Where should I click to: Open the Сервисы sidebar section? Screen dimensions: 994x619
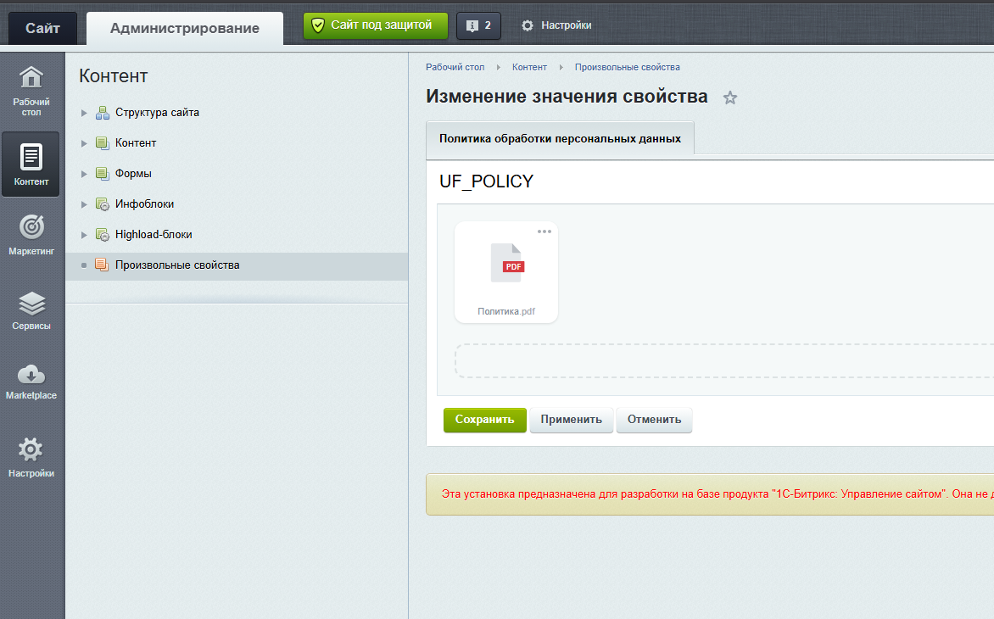pos(31,311)
